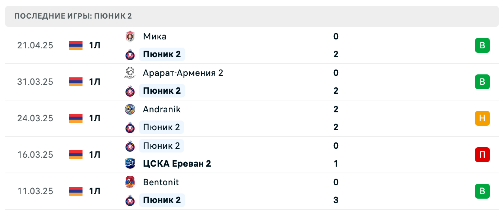Screen dimensions: 504x215
Task: Click ЦСКА Ереван 2 team name text
Action: pyautogui.click(x=177, y=164)
